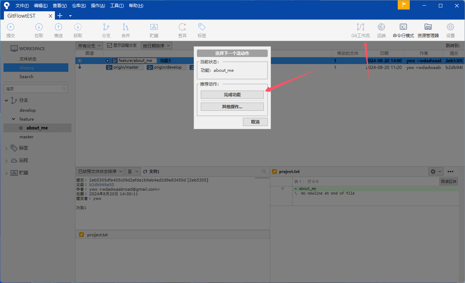Click the project.txt file icon in diff header
Viewport: 465px width, 283px height.
click(274, 172)
